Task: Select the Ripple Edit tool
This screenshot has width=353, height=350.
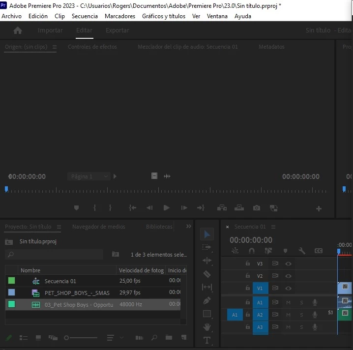Action: pos(207,261)
